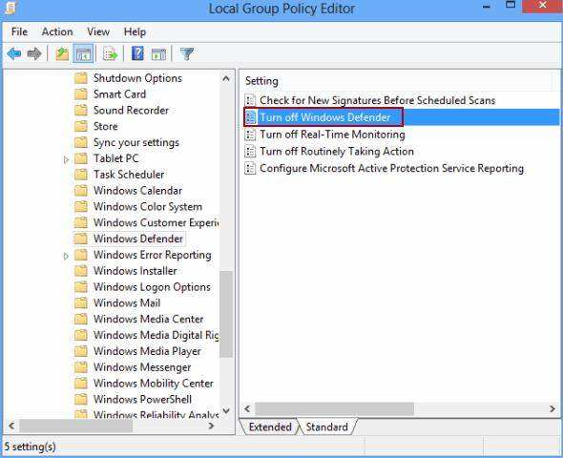Toggle Show/Hide Action Pane icon
Viewport: 563px width, 458px height.
(x=158, y=54)
